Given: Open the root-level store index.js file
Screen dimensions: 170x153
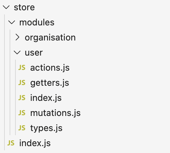Looking at the screenshot, I should point(35,143).
